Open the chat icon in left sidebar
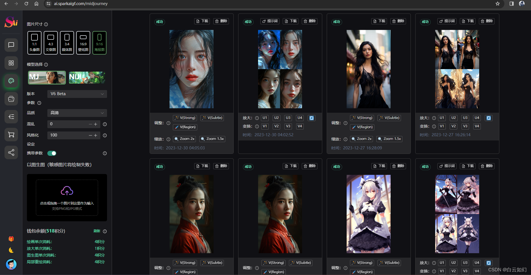The height and width of the screenshot is (275, 531). 11,45
